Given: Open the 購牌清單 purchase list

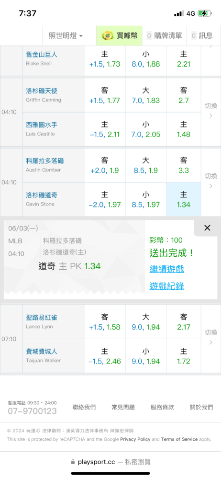Looking at the screenshot, I should point(165,35).
